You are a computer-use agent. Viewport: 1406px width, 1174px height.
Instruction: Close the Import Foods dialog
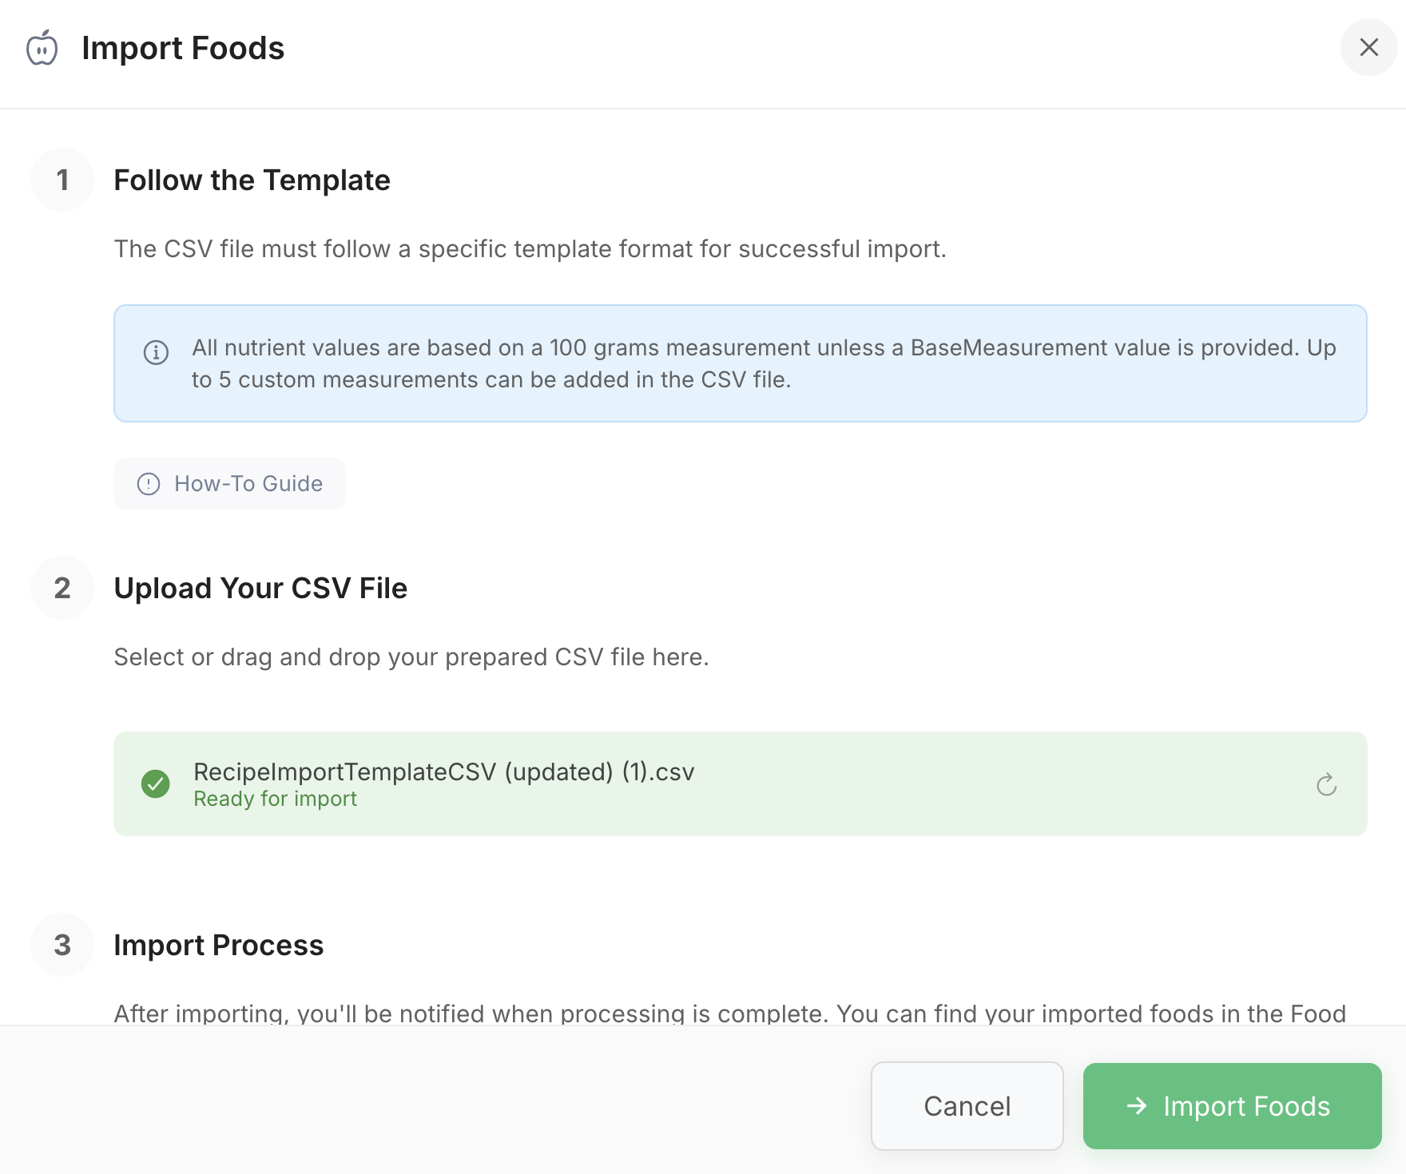1368,48
